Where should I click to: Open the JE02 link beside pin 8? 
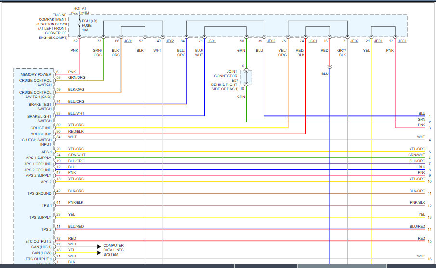pyautogui.click(x=355, y=41)
